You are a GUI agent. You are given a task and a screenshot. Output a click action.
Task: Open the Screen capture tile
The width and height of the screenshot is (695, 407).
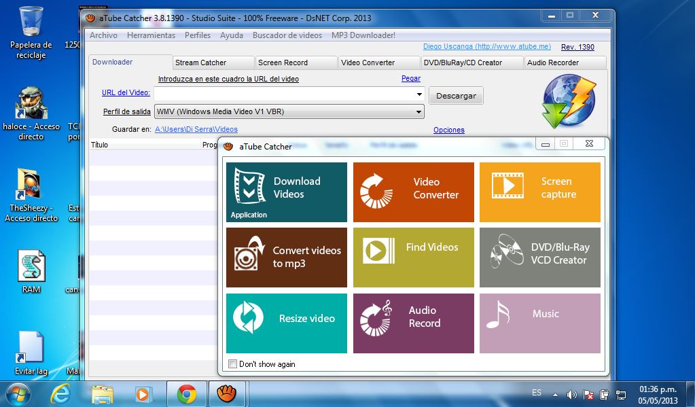pos(540,192)
